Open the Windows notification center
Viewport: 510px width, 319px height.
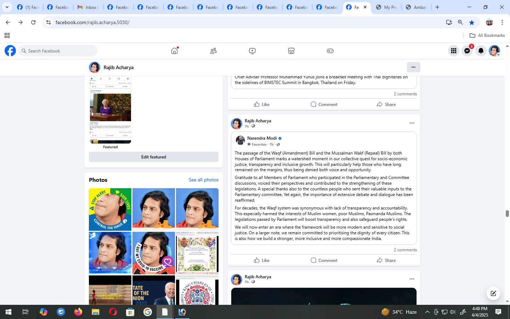(x=498, y=312)
